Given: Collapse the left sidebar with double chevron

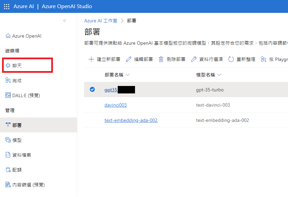Looking at the screenshot, I should pos(64,21).
